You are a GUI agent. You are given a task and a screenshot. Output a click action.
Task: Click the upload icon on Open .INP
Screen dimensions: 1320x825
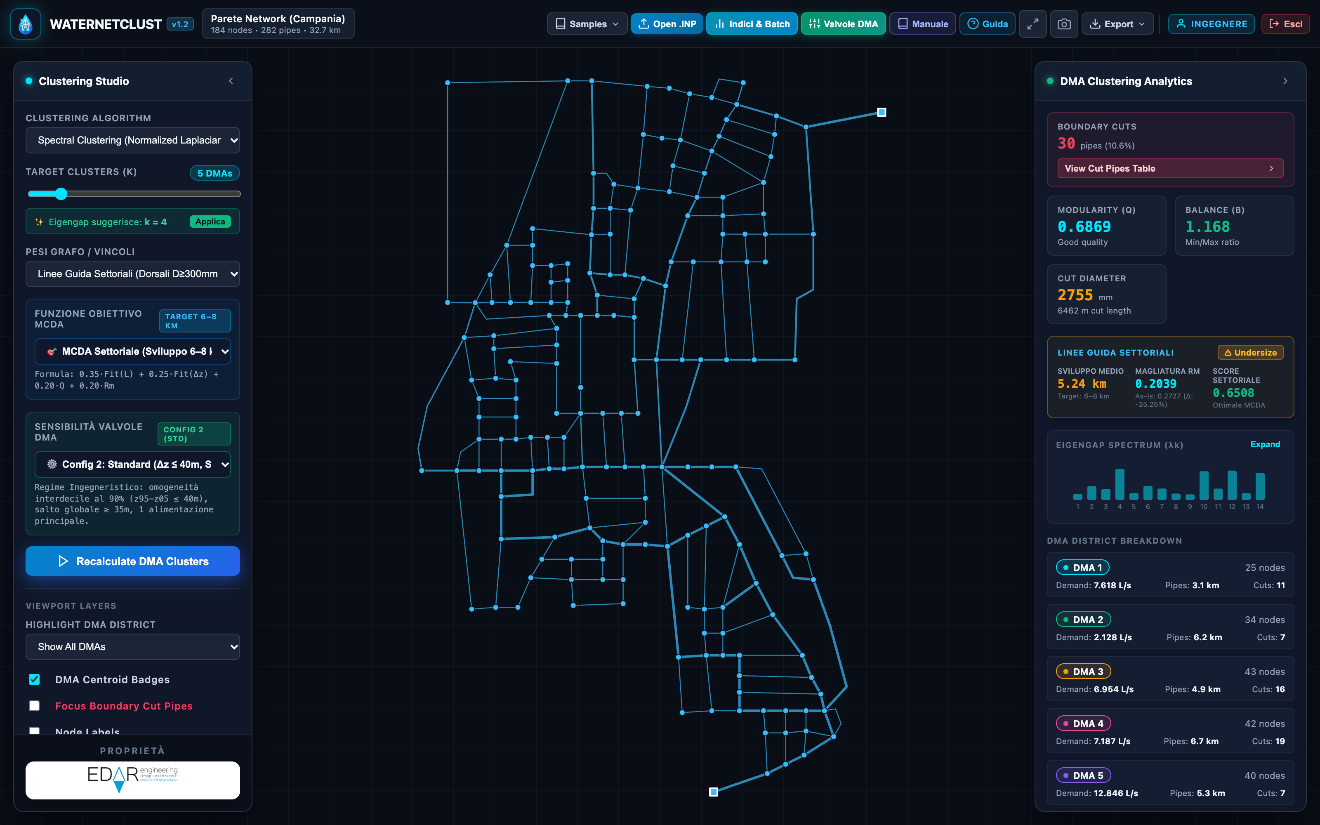tap(643, 24)
